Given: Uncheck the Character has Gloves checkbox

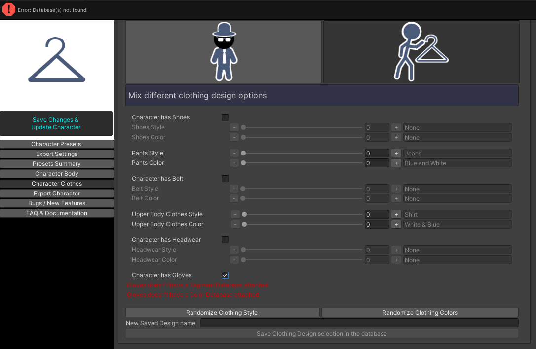Looking at the screenshot, I should tap(225, 275).
